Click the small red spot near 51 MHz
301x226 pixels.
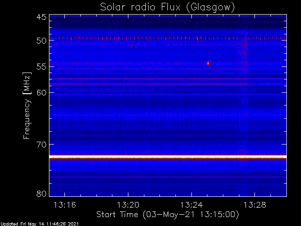(132, 46)
